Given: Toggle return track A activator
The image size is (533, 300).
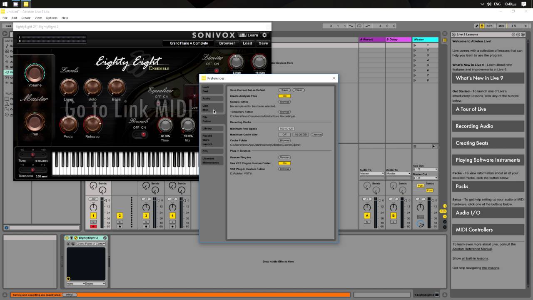Looking at the screenshot, I should click(x=367, y=215).
